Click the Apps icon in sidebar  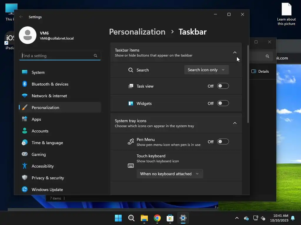pyautogui.click(x=25, y=119)
